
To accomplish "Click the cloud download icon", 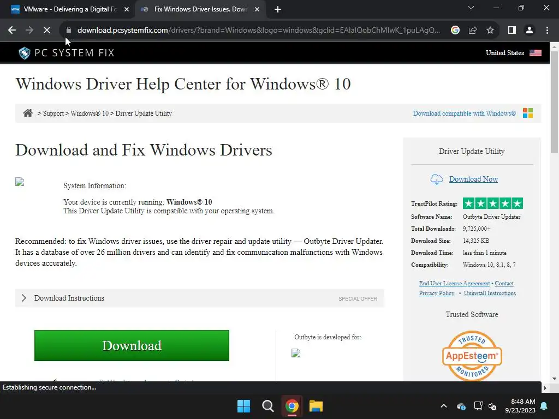I will (x=437, y=179).
